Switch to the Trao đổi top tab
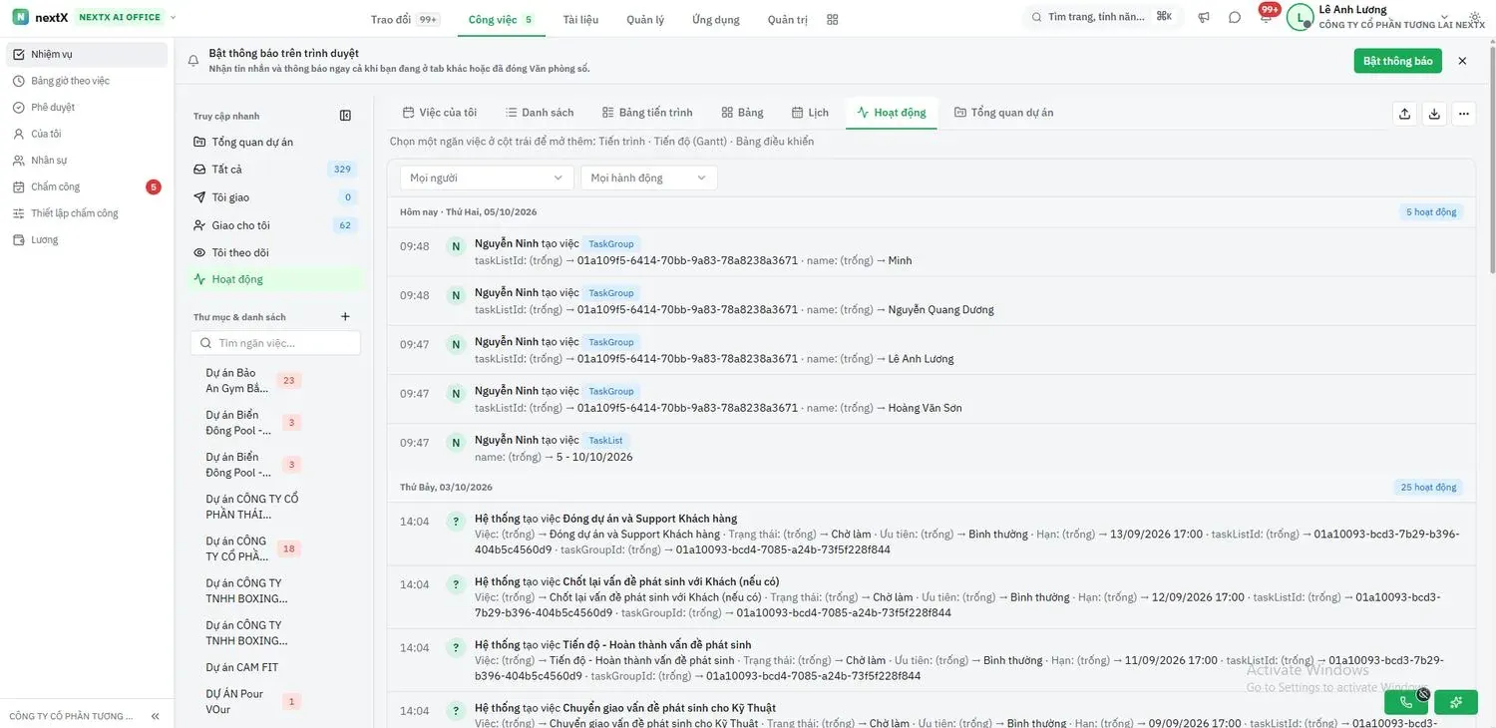The image size is (1496, 728). [403, 19]
